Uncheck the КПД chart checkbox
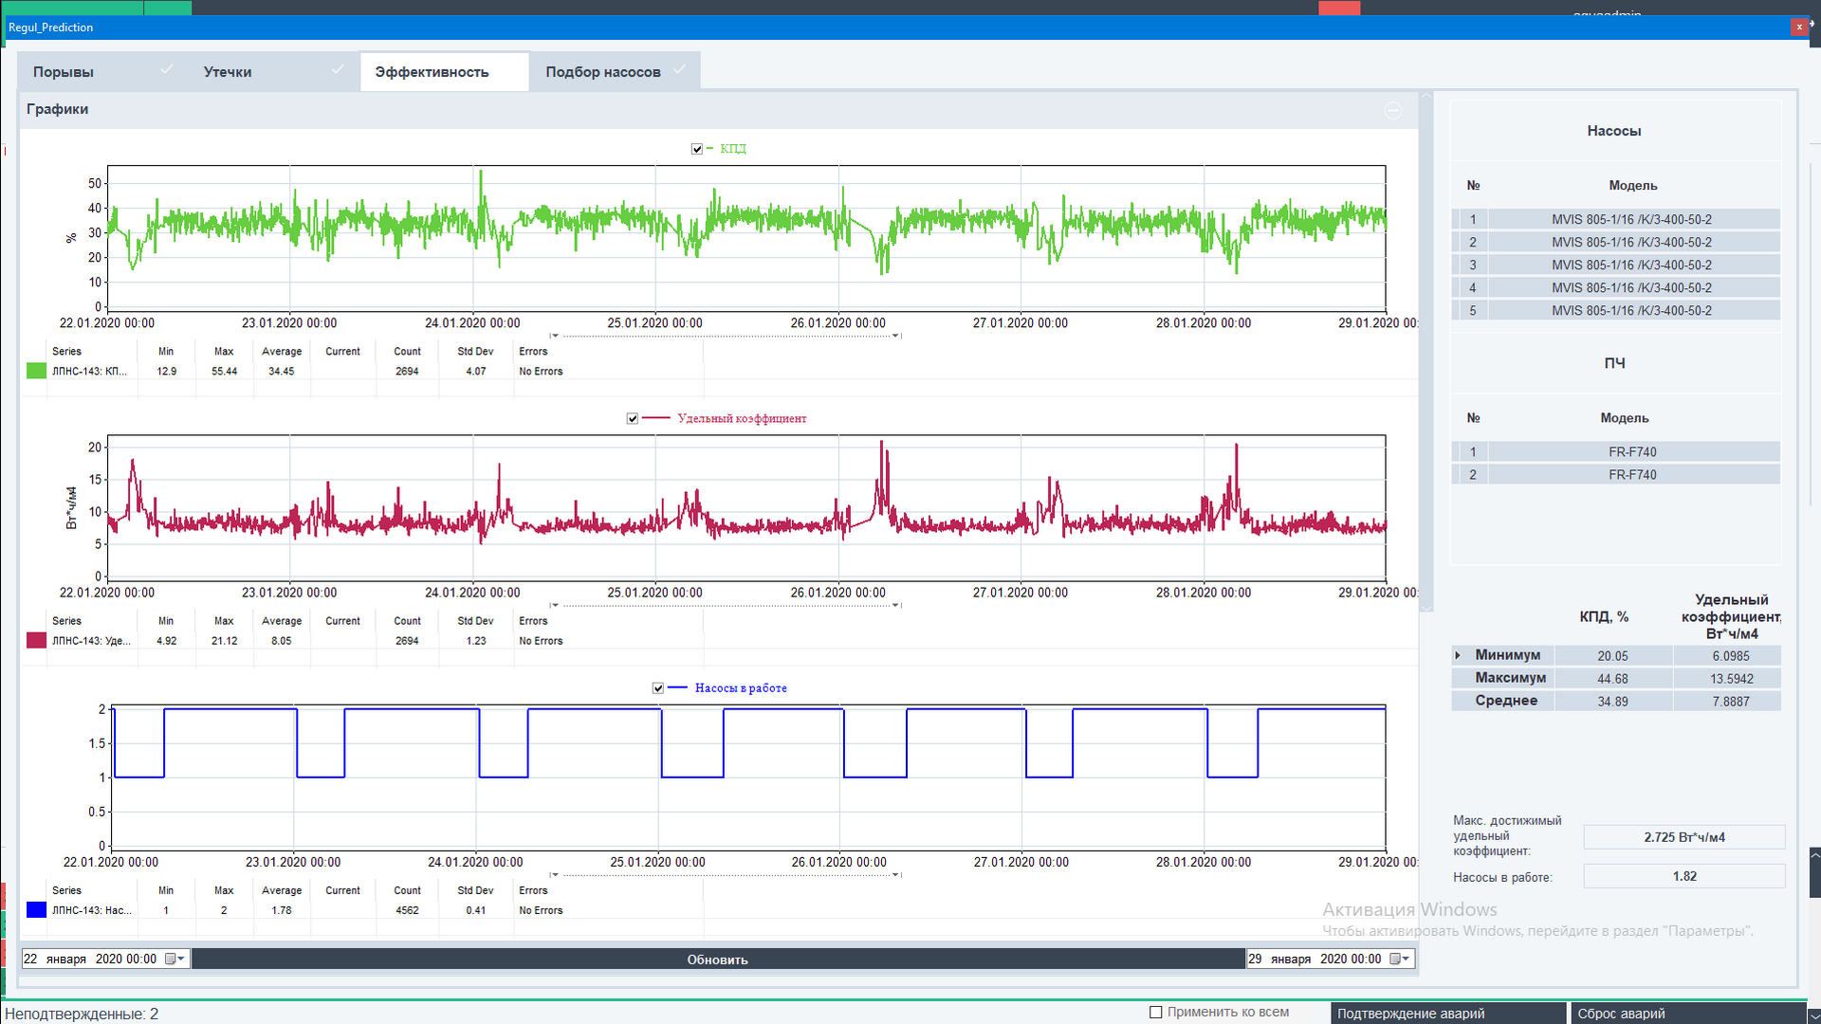This screenshot has height=1024, width=1821. click(697, 149)
